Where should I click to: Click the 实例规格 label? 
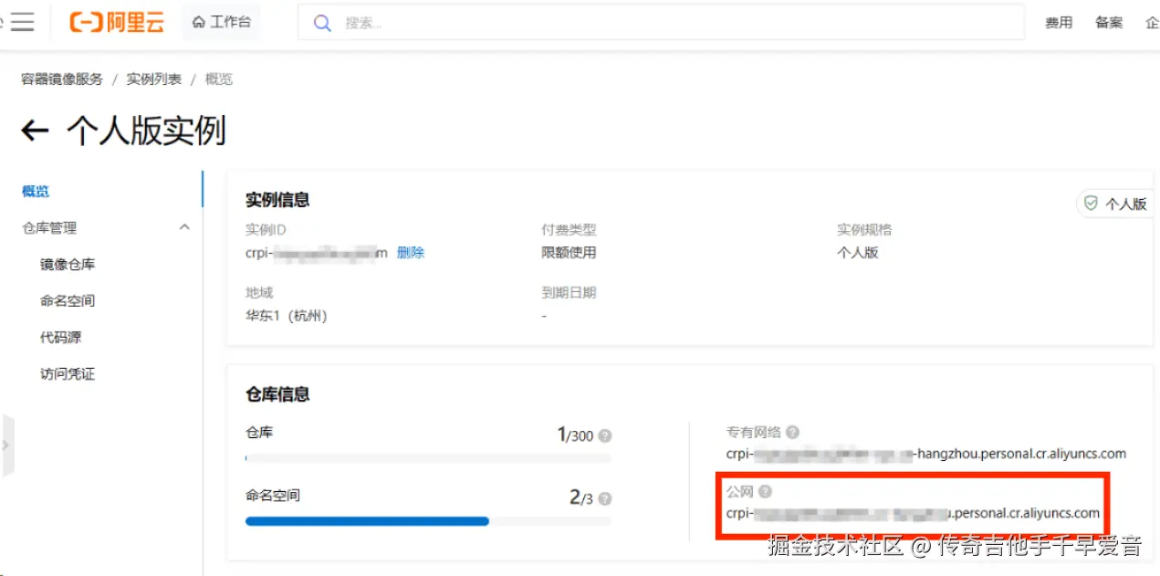pos(864,230)
